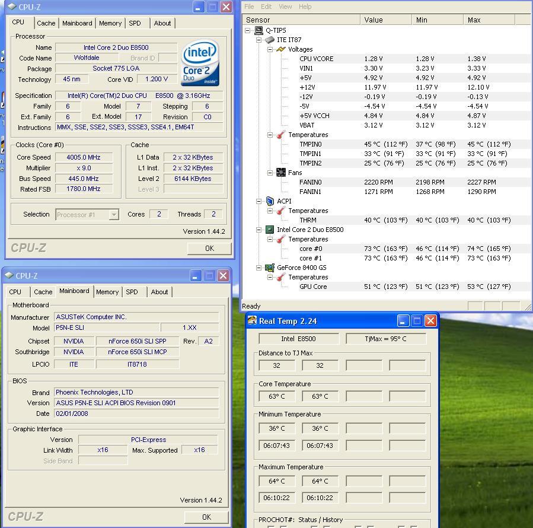Open Cache tab in bottom CPU-Z window
Image resolution: width=533 pixels, height=528 pixels.
43,292
